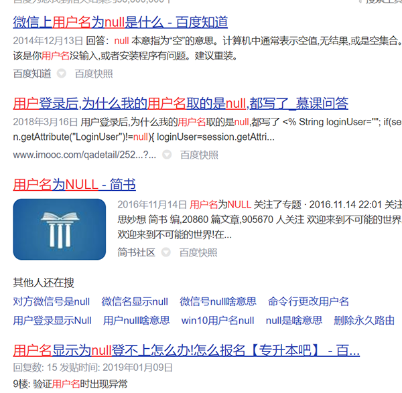
Task: Click the heading 其他人还在搜
Action: (x=44, y=283)
